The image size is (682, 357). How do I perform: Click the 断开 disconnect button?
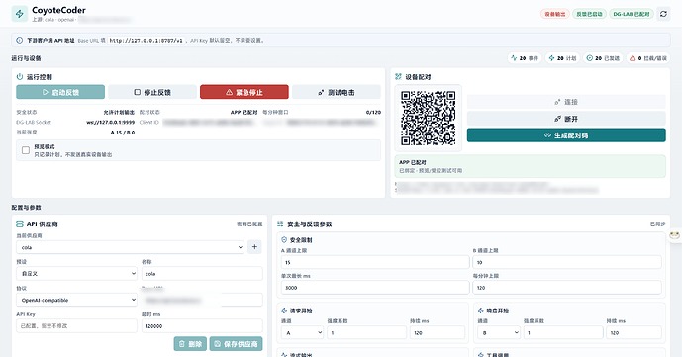[566, 119]
